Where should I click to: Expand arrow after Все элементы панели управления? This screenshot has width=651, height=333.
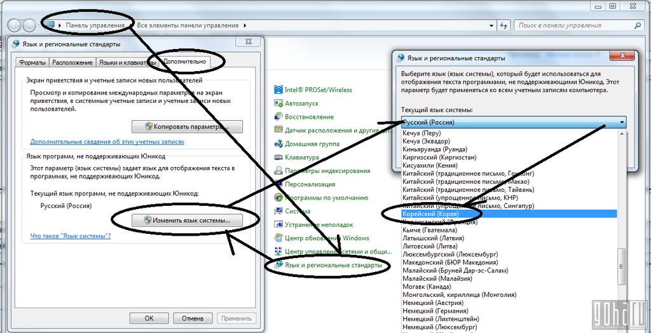pyautogui.click(x=245, y=25)
